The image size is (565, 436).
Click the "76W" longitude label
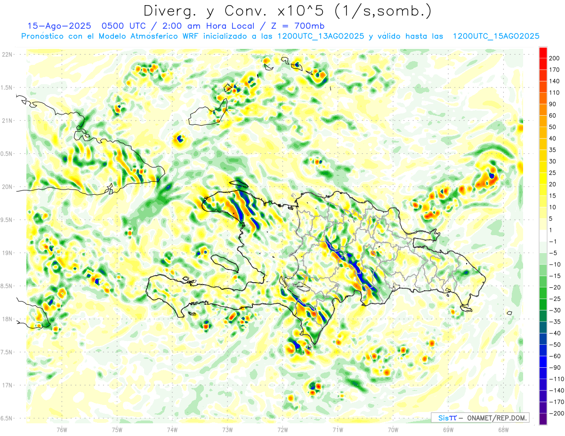[62, 429]
